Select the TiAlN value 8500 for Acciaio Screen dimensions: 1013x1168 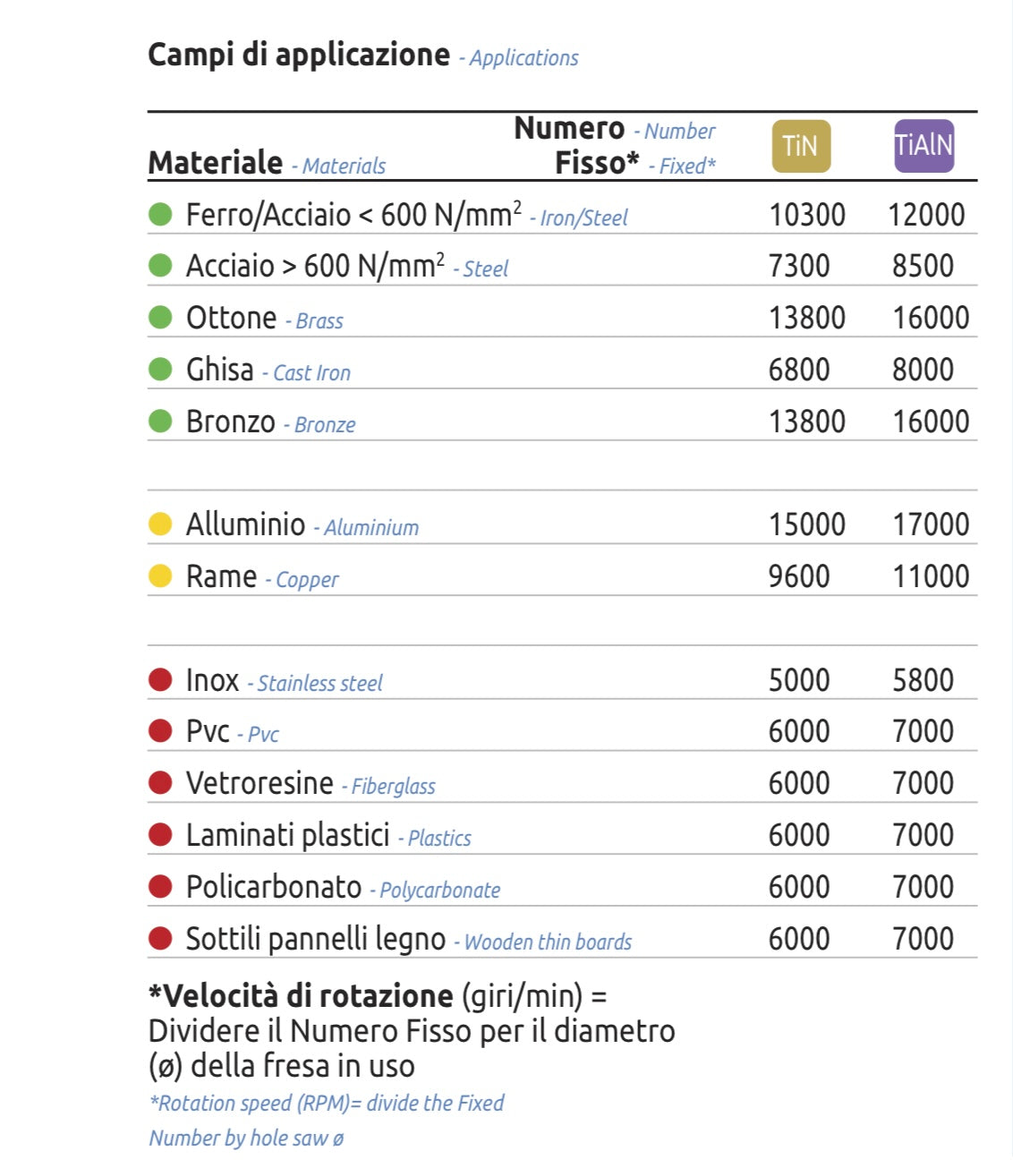(x=923, y=266)
